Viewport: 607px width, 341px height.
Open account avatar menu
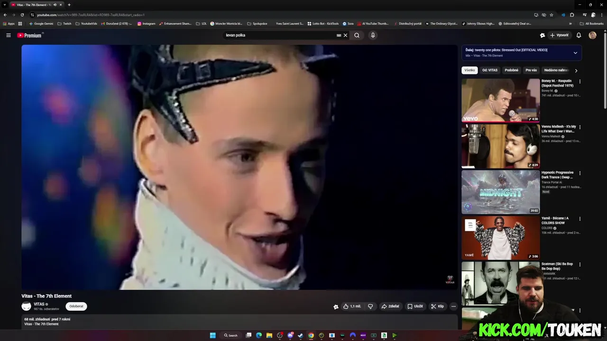[592, 35]
